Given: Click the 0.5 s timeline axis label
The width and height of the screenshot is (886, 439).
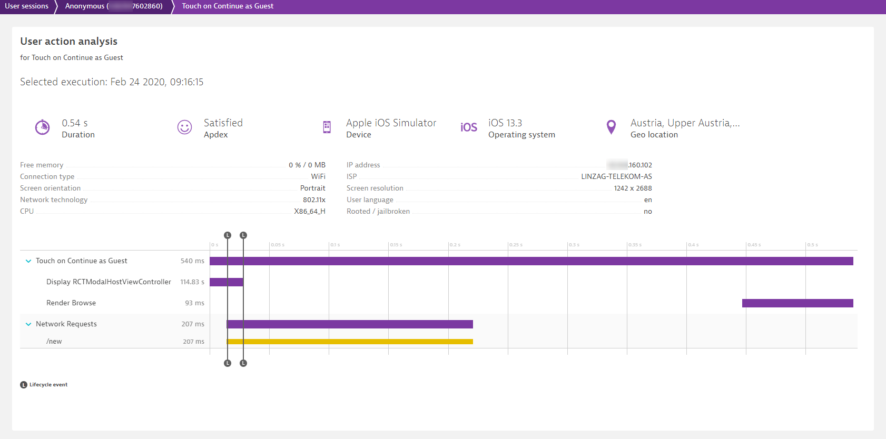Looking at the screenshot, I should [x=813, y=245].
